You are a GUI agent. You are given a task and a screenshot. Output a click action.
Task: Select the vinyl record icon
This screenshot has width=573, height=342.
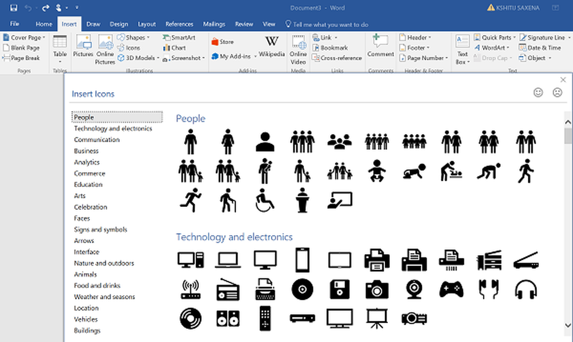(190, 319)
